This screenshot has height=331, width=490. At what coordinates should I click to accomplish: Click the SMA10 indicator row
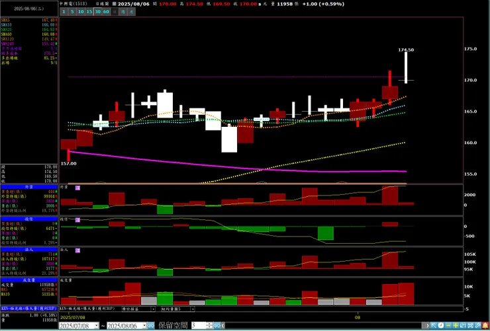point(29,24)
